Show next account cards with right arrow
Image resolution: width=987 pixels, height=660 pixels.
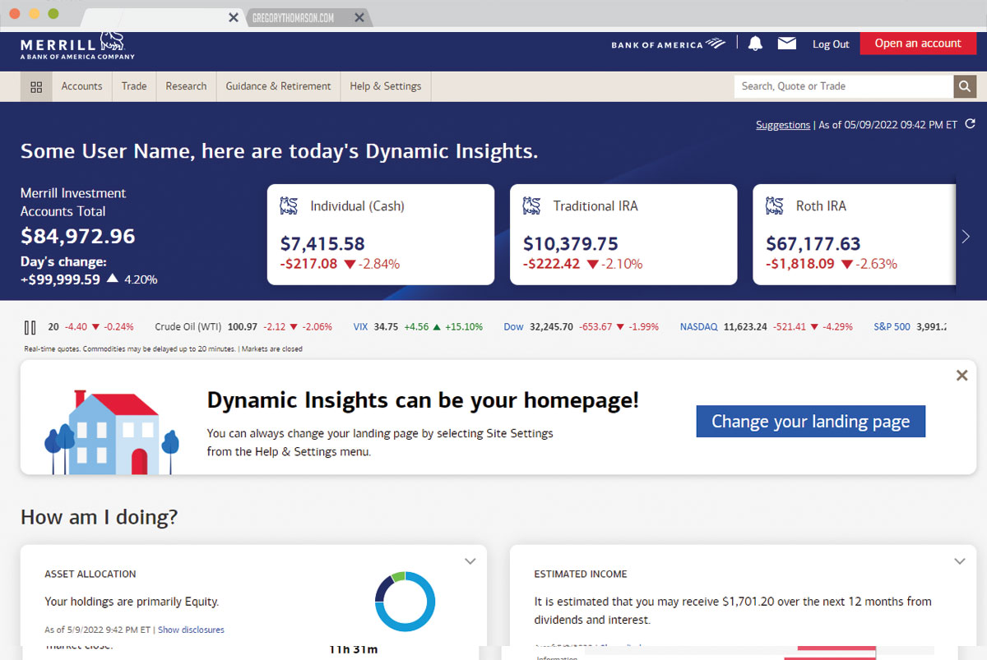click(x=966, y=237)
